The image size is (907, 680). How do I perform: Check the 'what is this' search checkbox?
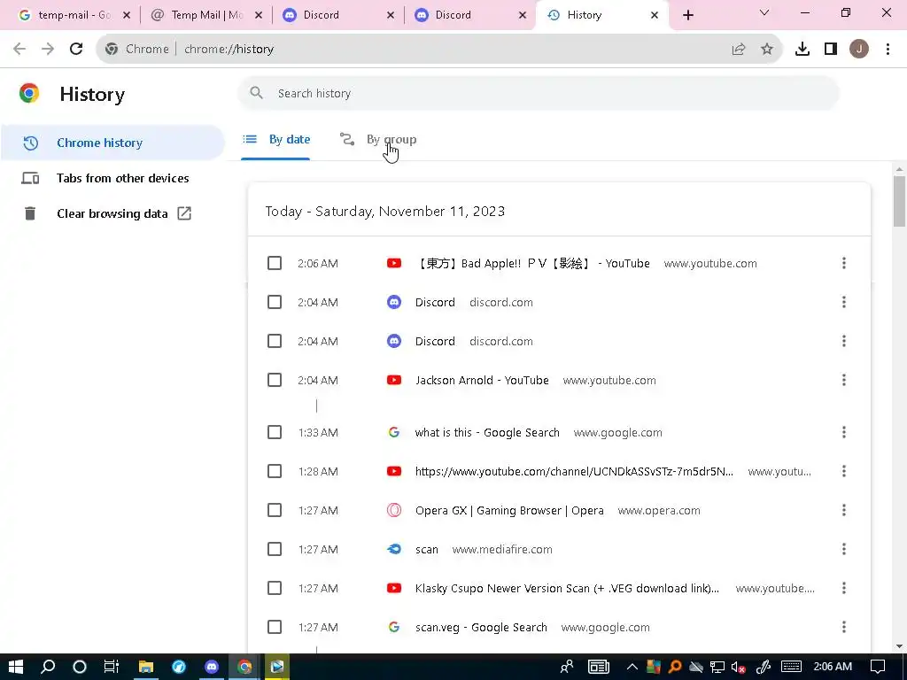point(275,432)
